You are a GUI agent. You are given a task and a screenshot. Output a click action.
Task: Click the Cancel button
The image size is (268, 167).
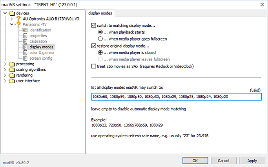click(224, 161)
